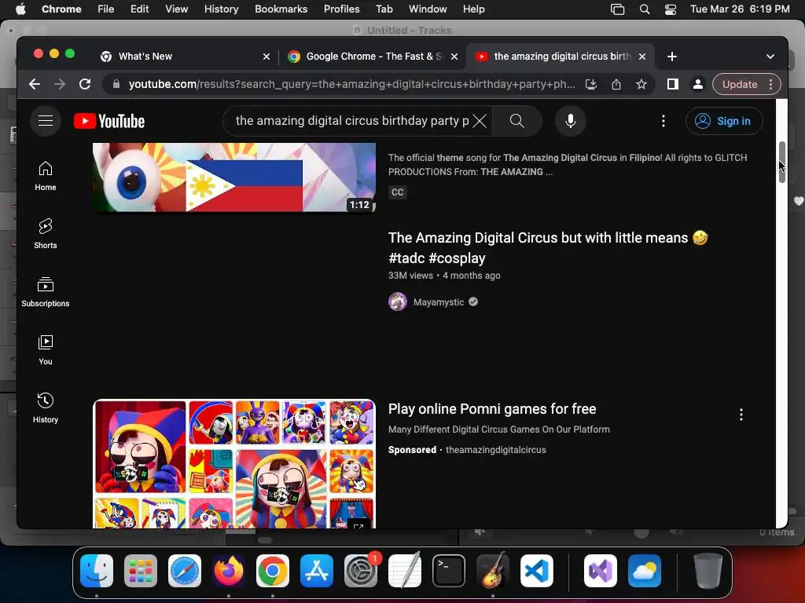This screenshot has height=603, width=805.
Task: Open the Profiles menu in menu bar
Action: click(341, 9)
